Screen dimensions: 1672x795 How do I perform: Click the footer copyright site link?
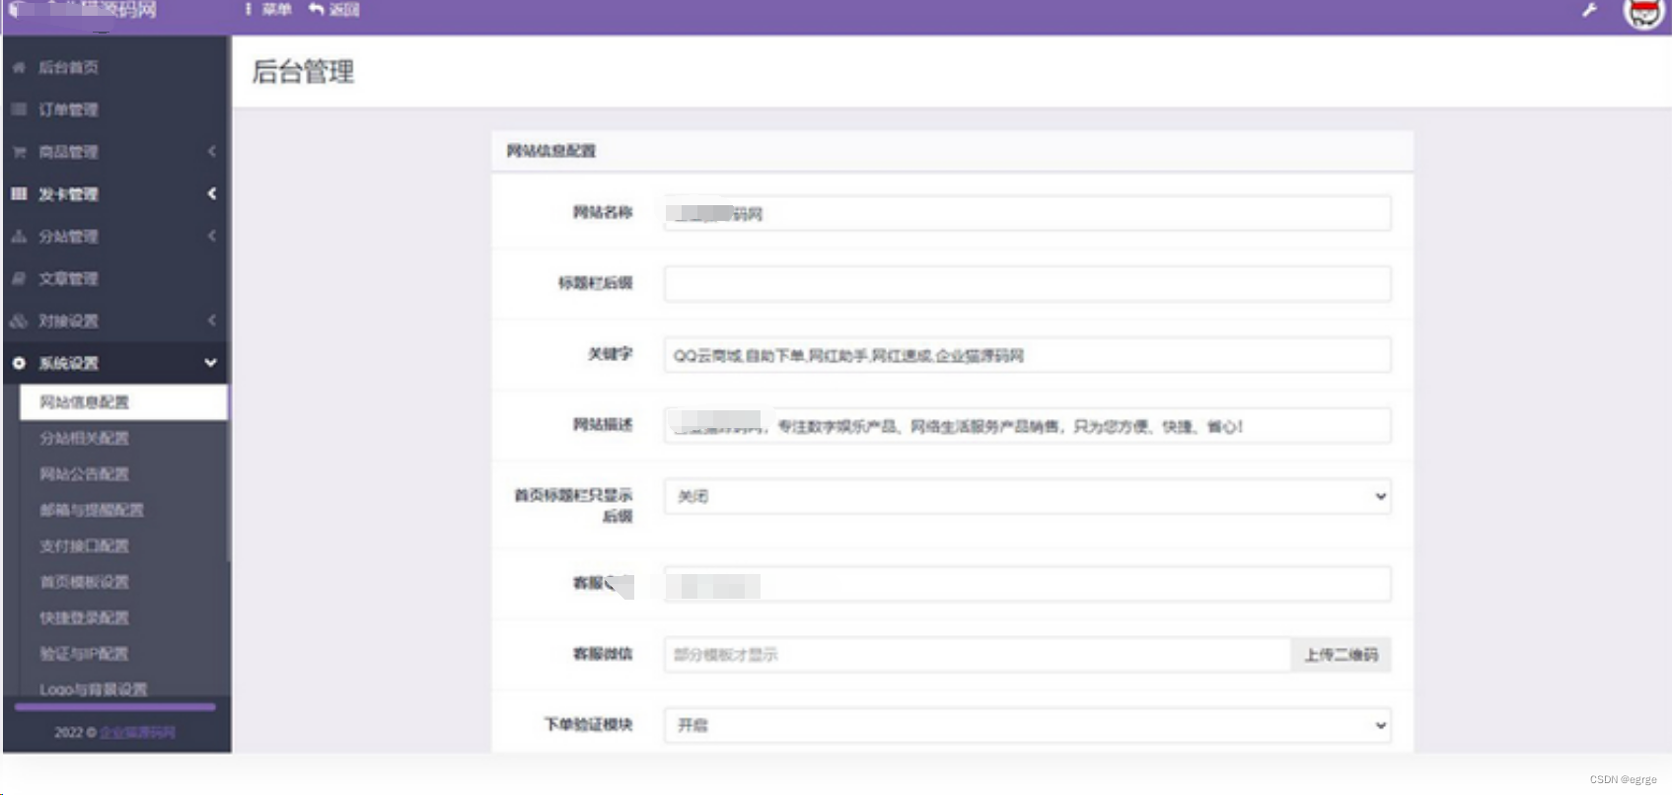pos(137,733)
